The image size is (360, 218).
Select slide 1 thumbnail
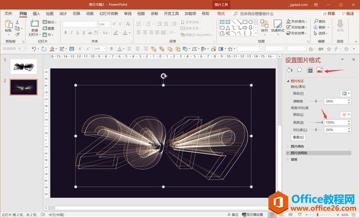pyautogui.click(x=24, y=66)
